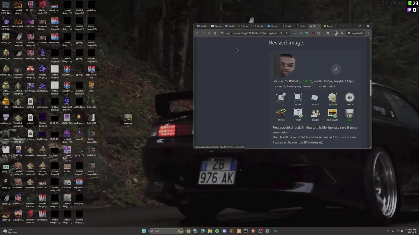419x235 pixels.
Task: Switch to the Emotes tab
Action: pos(328,26)
